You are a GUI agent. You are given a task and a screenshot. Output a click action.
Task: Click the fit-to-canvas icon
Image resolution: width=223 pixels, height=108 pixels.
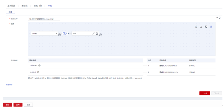[x=206, y=27]
